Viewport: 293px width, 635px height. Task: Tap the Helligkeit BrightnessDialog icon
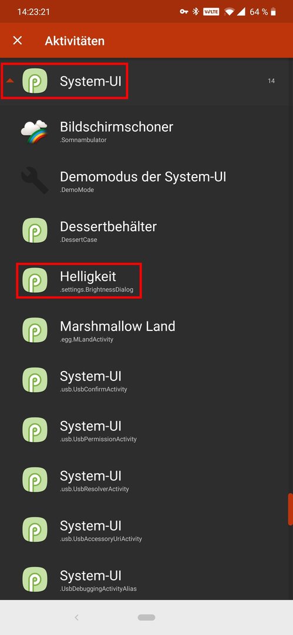coord(35,280)
